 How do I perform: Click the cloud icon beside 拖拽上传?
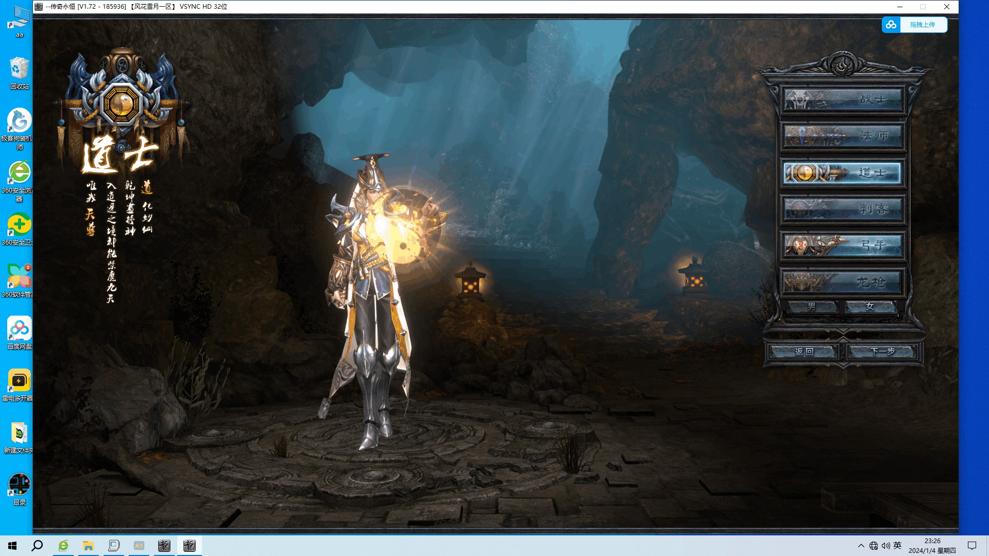tap(891, 25)
